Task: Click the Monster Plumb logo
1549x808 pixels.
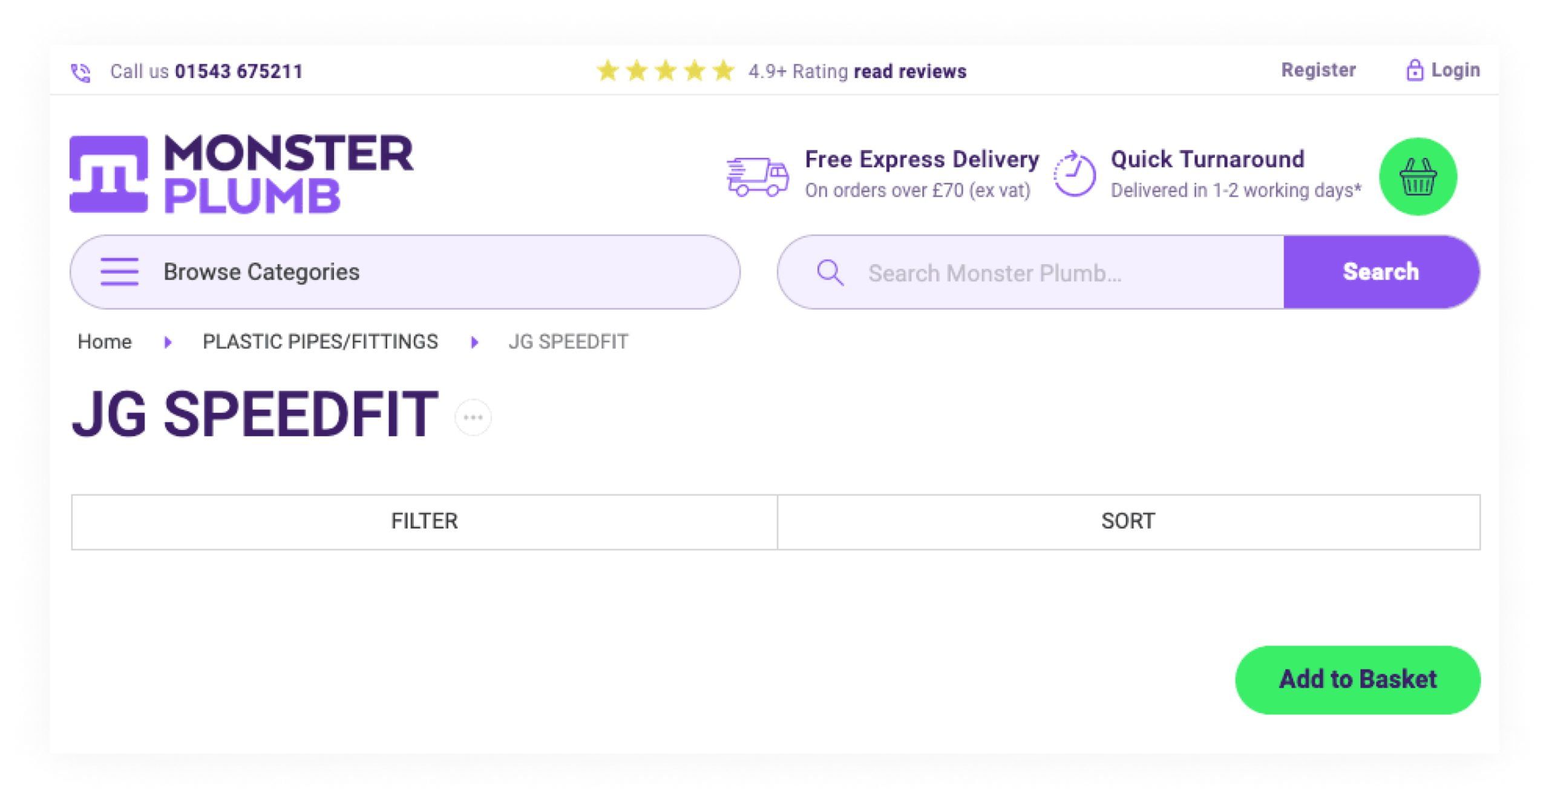Action: [x=241, y=174]
